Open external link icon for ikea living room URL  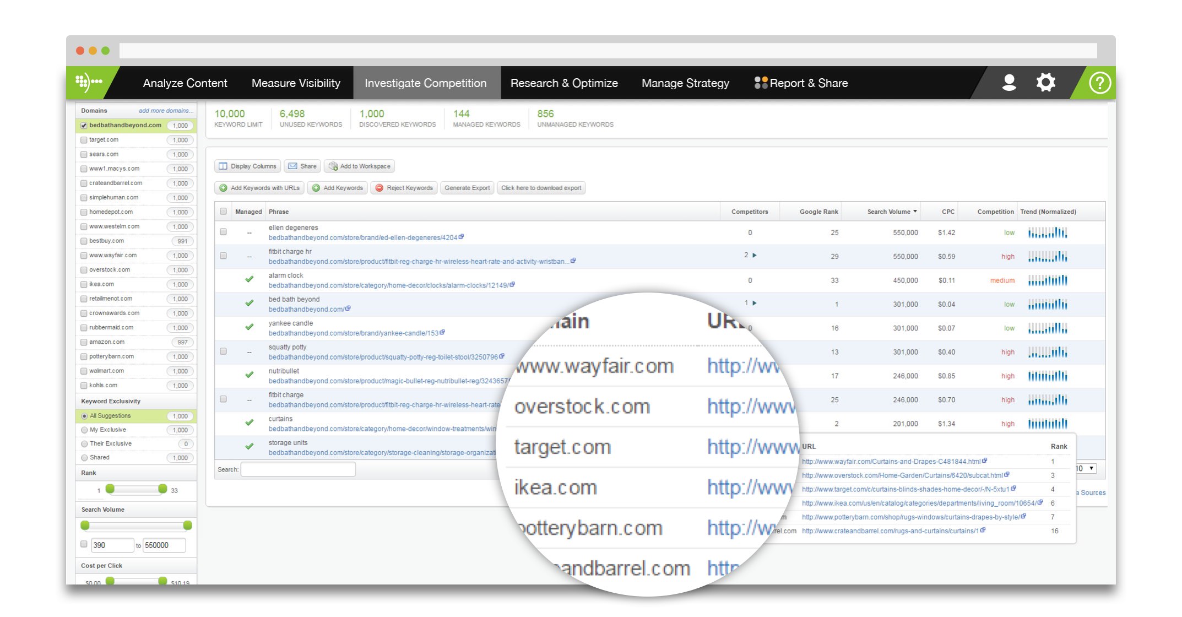[x=1040, y=502]
